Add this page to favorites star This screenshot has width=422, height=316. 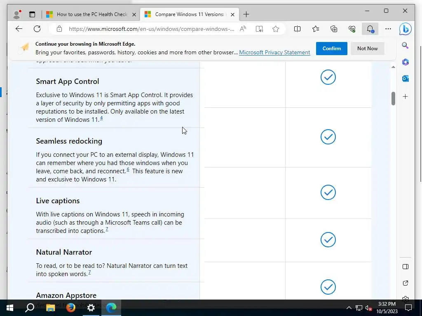click(276, 29)
